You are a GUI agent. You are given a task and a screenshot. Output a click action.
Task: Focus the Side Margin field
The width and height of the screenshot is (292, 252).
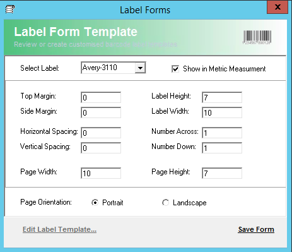[101, 112]
